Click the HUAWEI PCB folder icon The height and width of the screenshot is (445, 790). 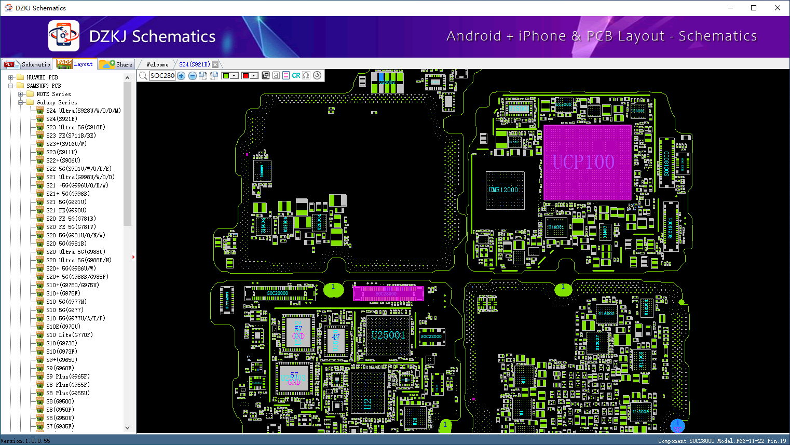(20, 77)
